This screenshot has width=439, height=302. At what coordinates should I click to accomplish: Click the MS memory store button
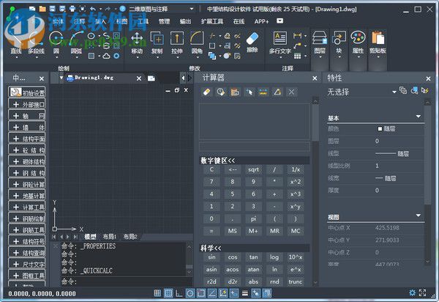pyautogui.click(x=233, y=231)
